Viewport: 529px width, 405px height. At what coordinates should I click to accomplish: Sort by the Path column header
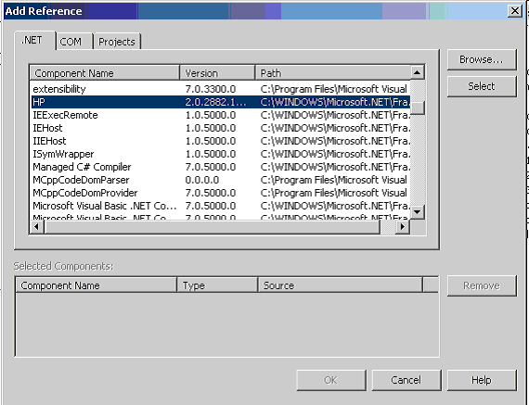pos(333,73)
